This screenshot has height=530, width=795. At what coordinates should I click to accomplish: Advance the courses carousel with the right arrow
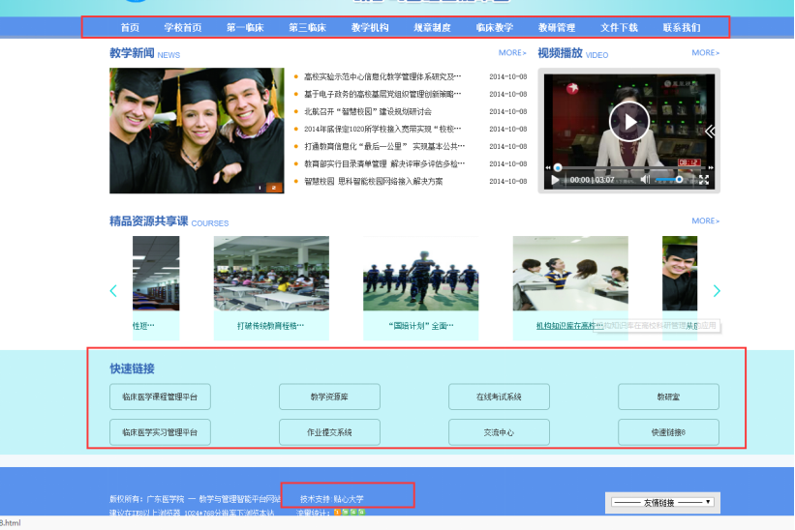point(717,290)
